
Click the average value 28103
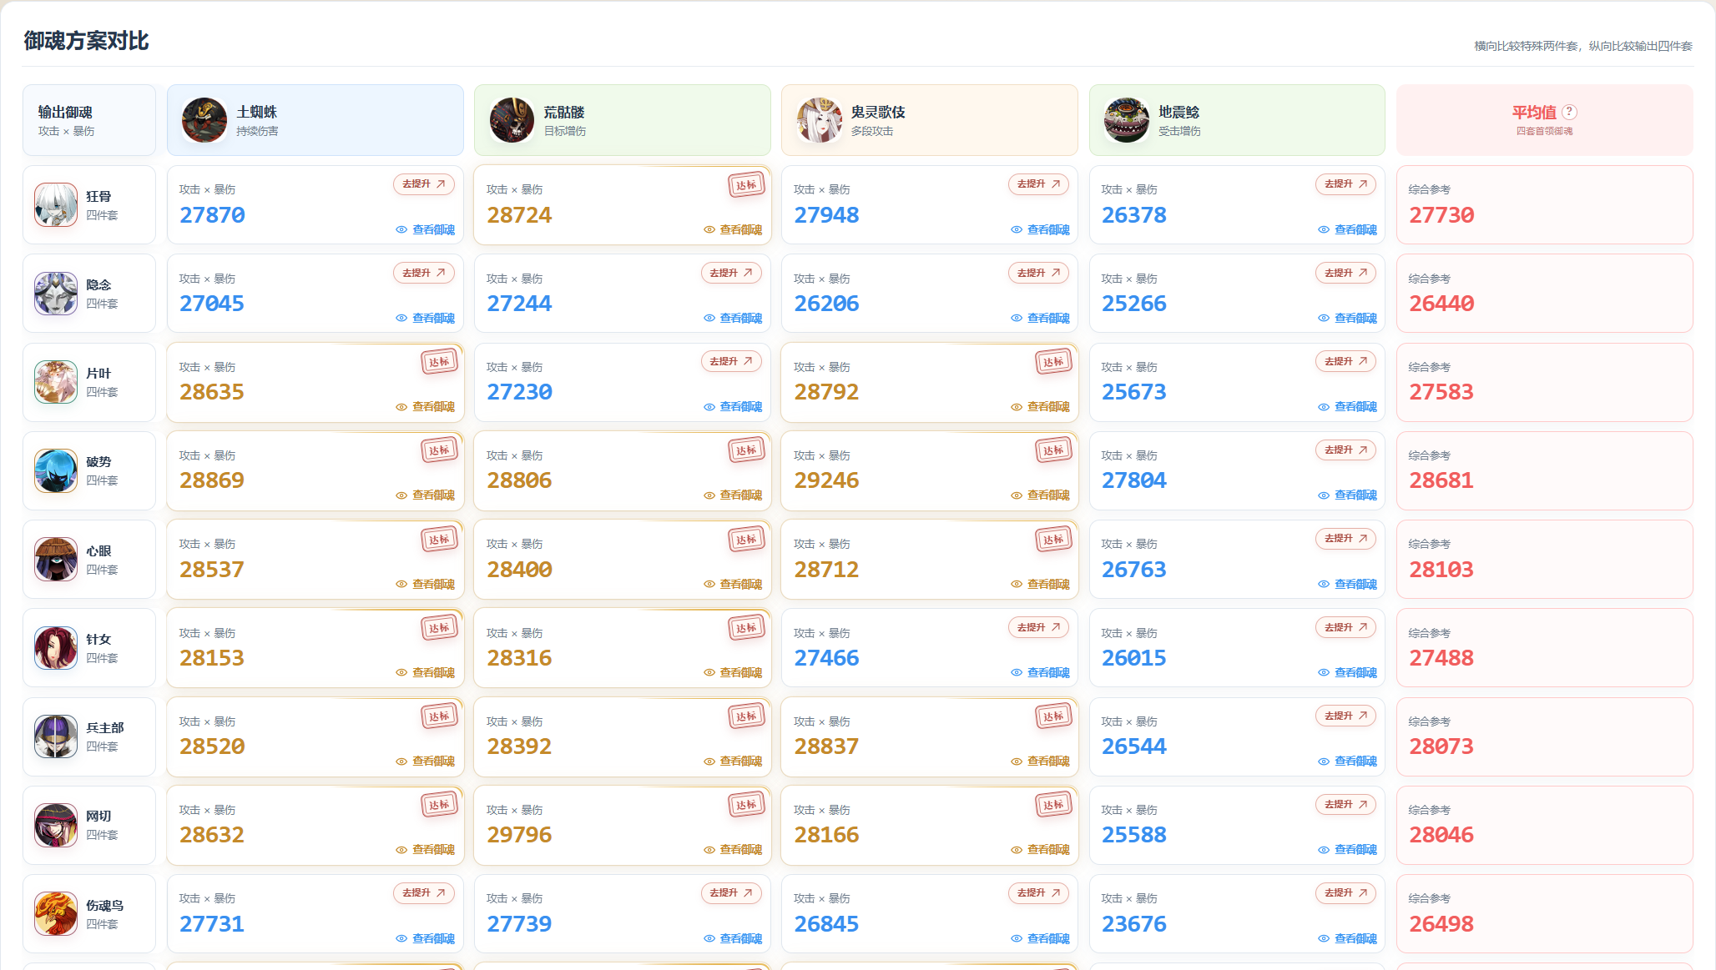click(1441, 570)
